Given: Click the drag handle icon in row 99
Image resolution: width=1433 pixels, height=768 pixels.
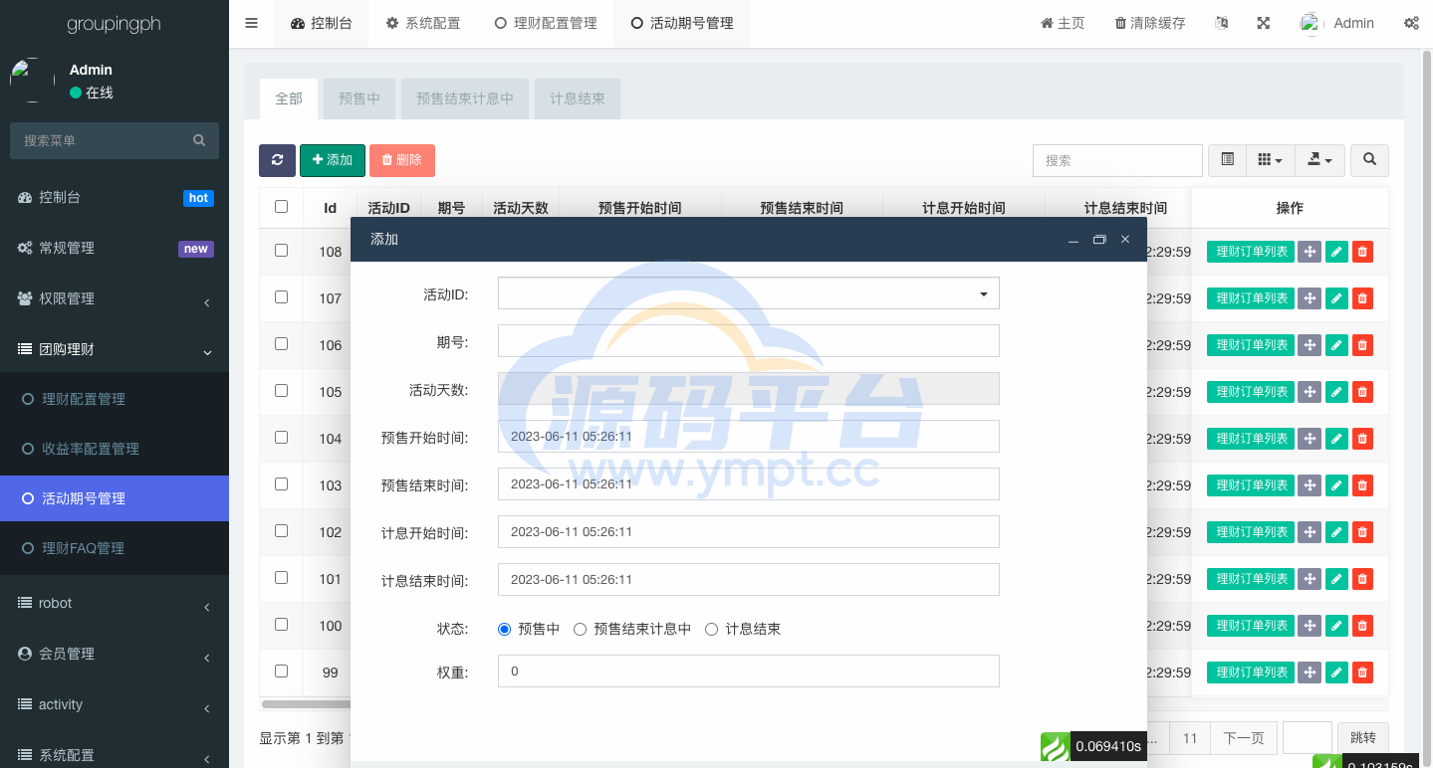Looking at the screenshot, I should 1310,672.
